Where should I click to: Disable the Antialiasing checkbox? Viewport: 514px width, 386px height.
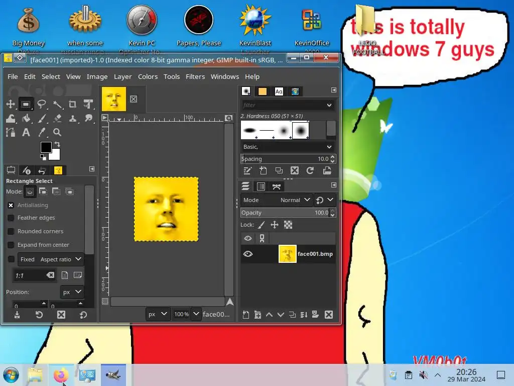click(11, 205)
